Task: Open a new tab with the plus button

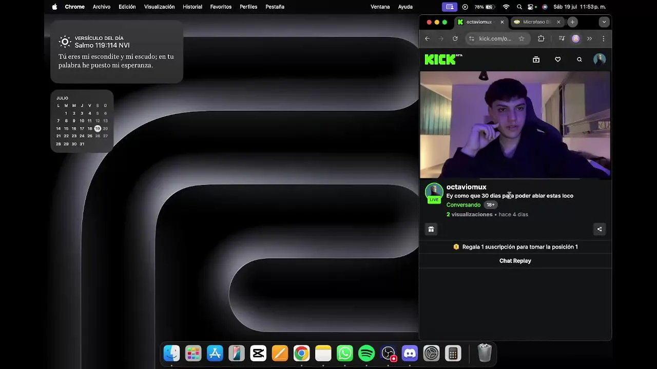Action: 572,22
